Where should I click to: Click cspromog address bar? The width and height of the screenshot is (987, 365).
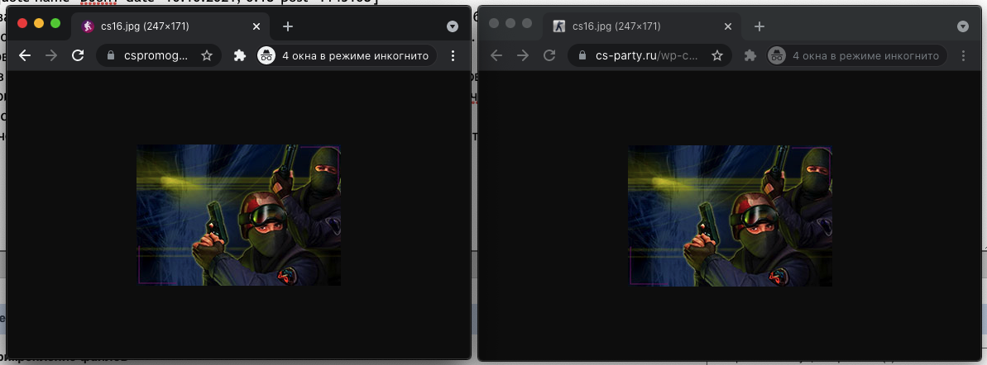(159, 56)
